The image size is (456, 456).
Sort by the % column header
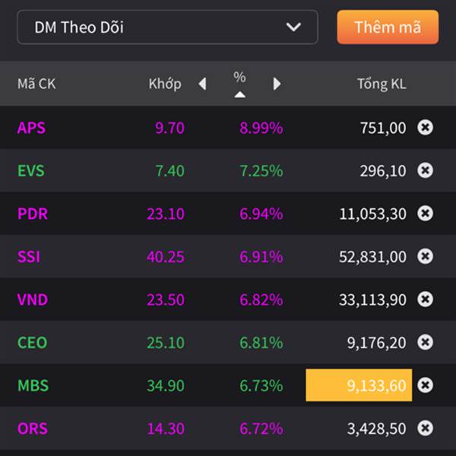pos(239,82)
